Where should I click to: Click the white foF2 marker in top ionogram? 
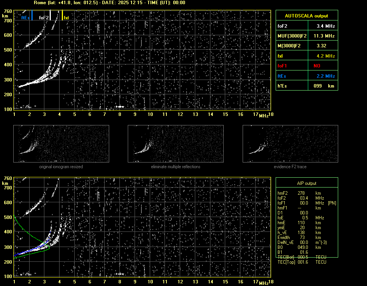tap(50, 16)
